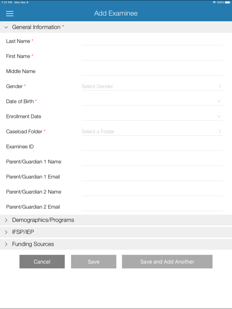Open the Date of Birth dropdown arrow
Viewport: 232px width, 309px height.
click(x=219, y=101)
